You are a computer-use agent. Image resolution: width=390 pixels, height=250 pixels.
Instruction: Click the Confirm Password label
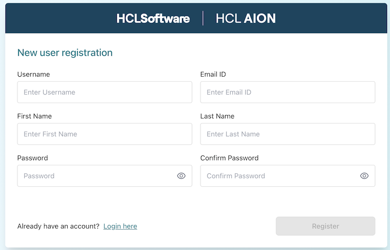pyautogui.click(x=229, y=158)
